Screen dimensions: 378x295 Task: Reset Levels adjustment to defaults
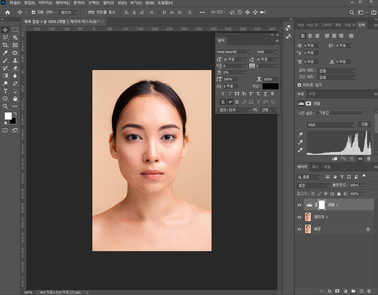(x=352, y=159)
